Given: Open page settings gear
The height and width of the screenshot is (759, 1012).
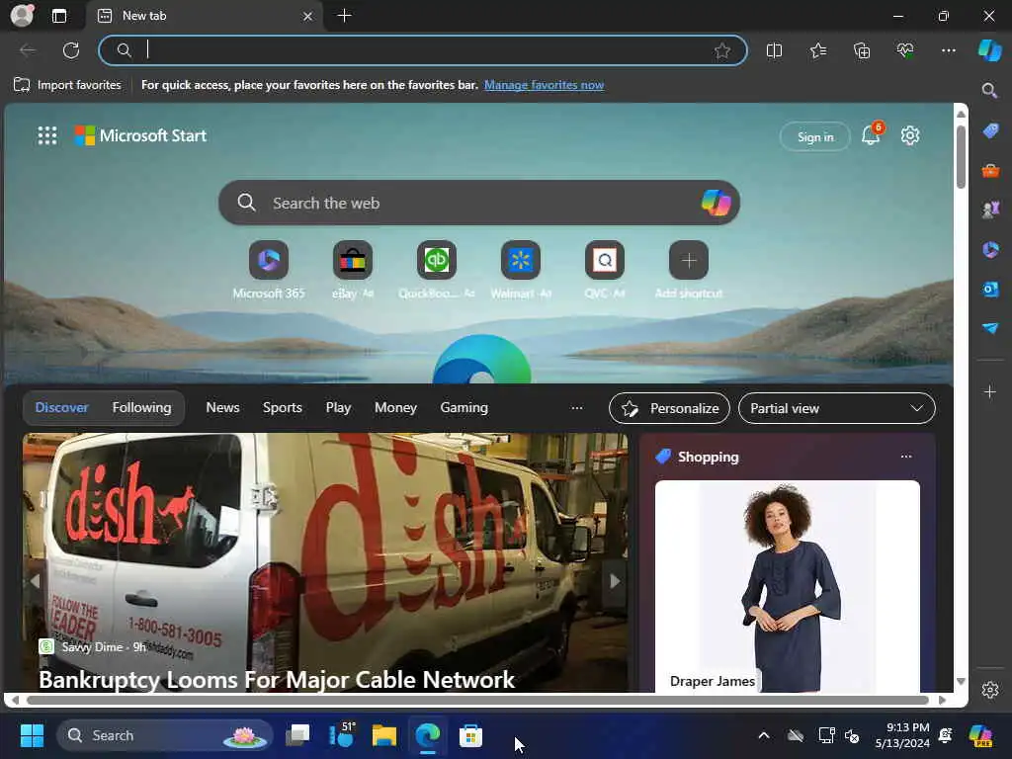Looking at the screenshot, I should click(910, 135).
